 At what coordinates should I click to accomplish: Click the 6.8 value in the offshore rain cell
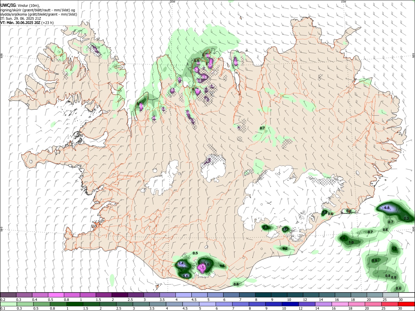(x=386, y=208)
